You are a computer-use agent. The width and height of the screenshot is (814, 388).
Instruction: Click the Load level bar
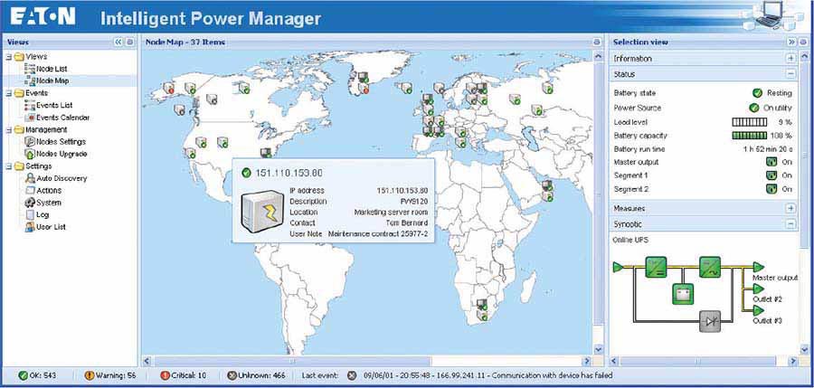click(749, 122)
